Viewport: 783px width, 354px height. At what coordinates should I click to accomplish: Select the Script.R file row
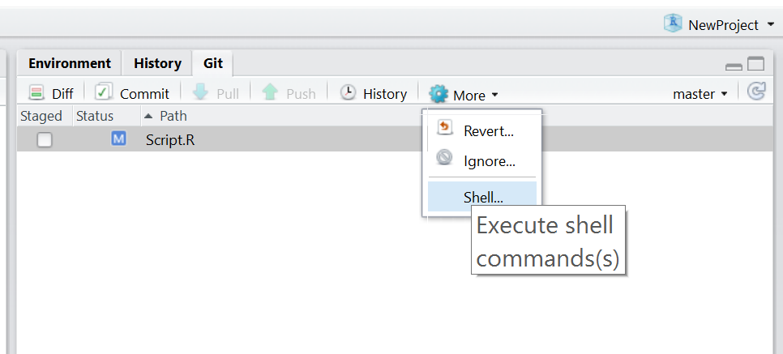coord(219,139)
